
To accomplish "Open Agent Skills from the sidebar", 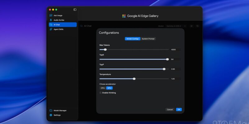I will point(59,29).
